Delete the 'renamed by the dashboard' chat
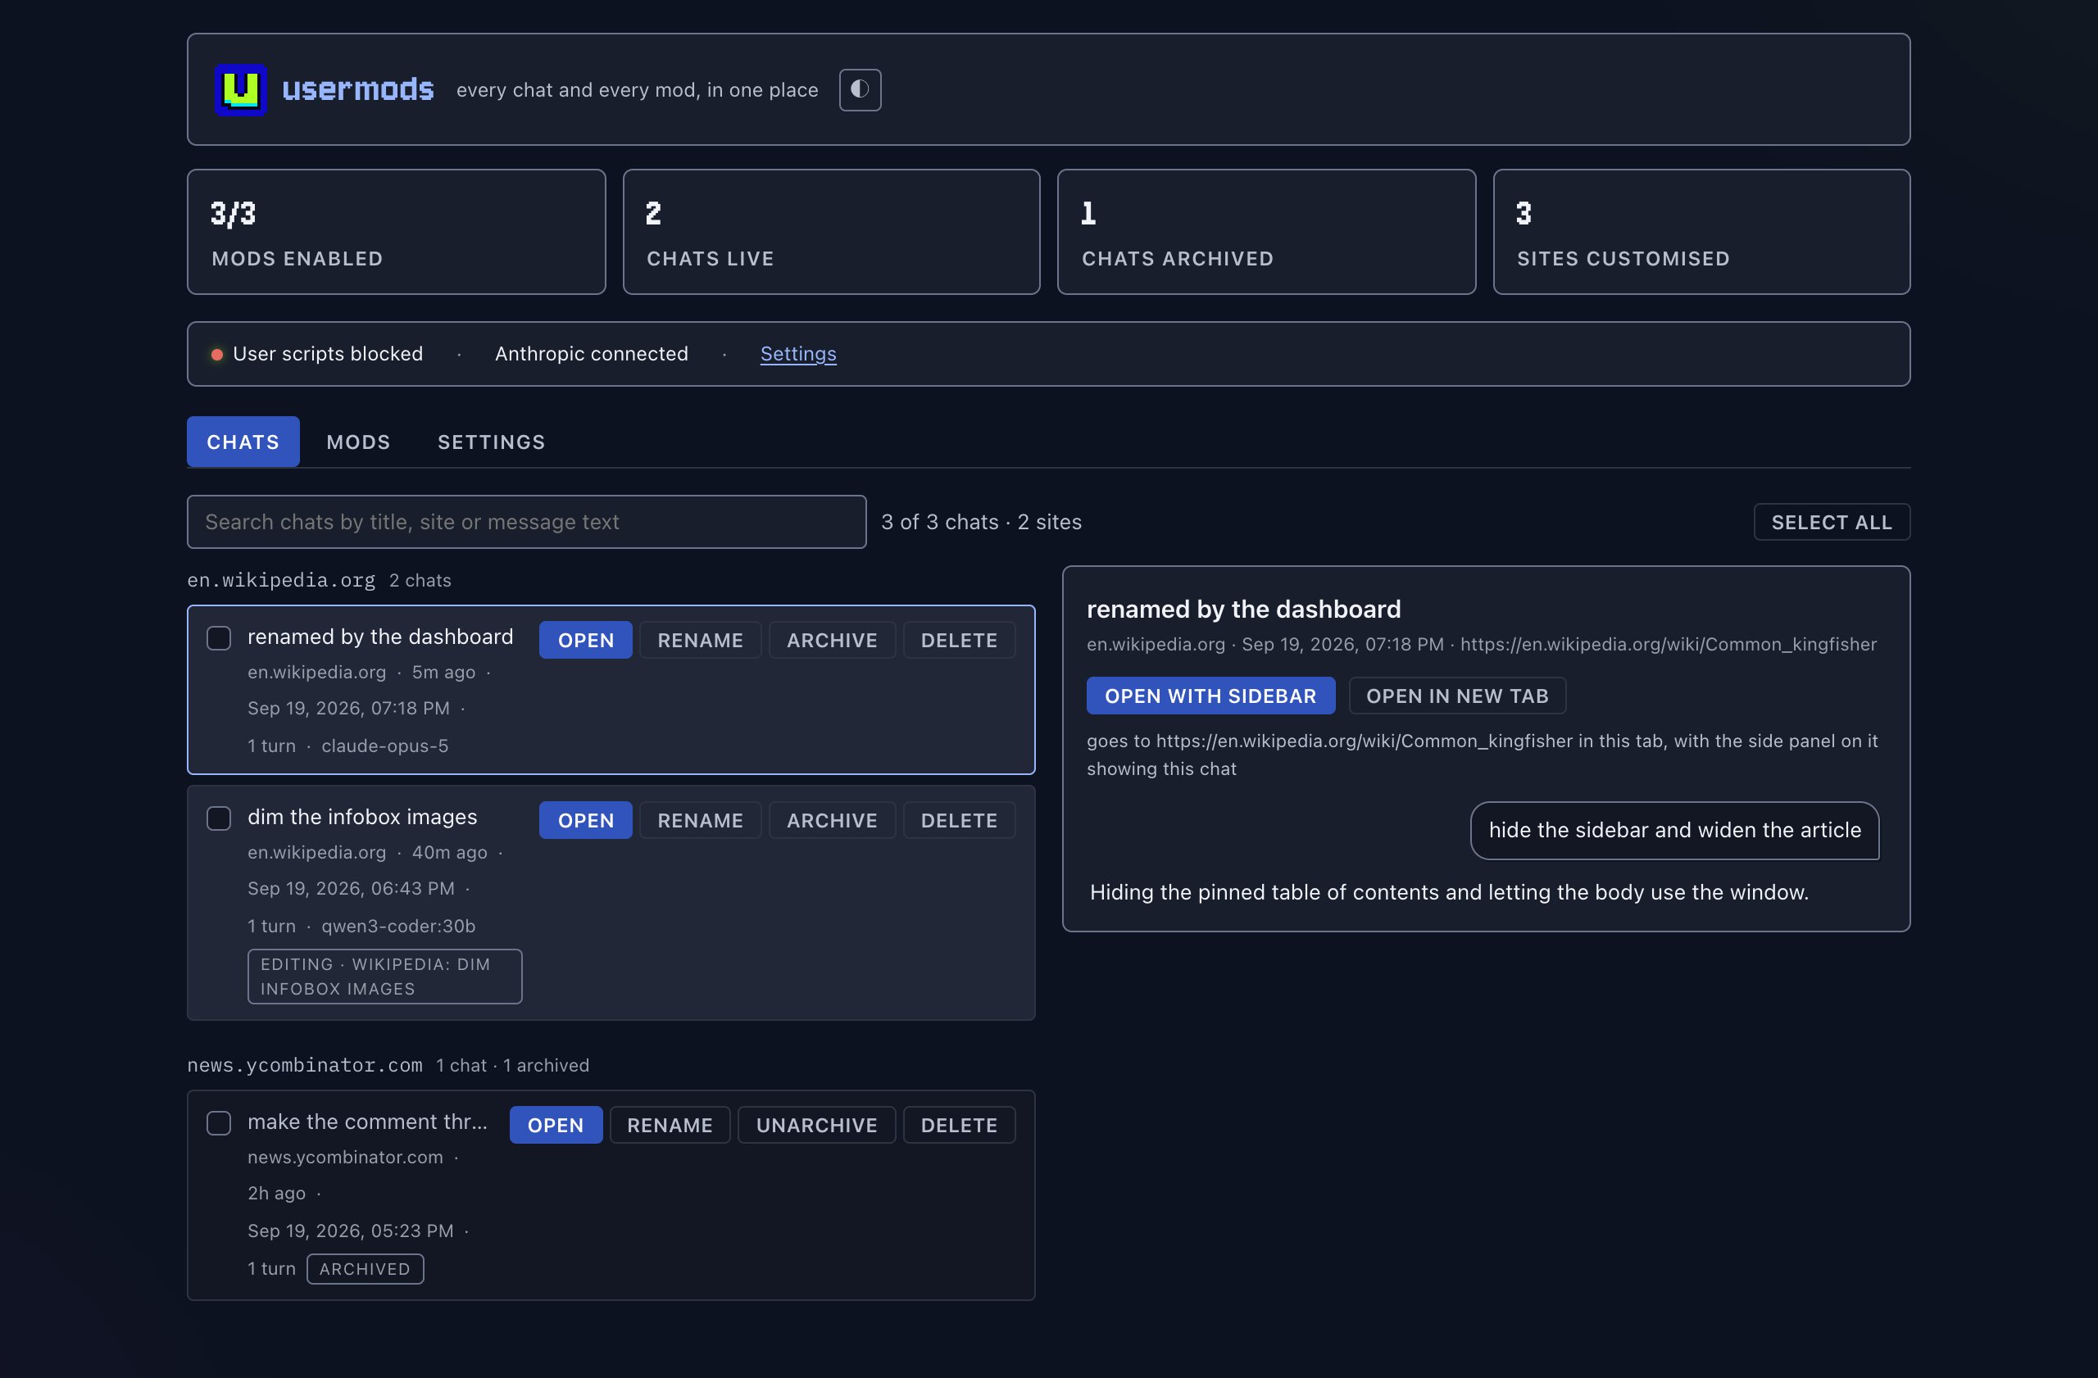The width and height of the screenshot is (2098, 1378). [x=959, y=640]
